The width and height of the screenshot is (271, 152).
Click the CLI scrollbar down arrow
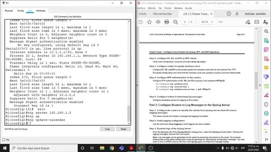129,123
